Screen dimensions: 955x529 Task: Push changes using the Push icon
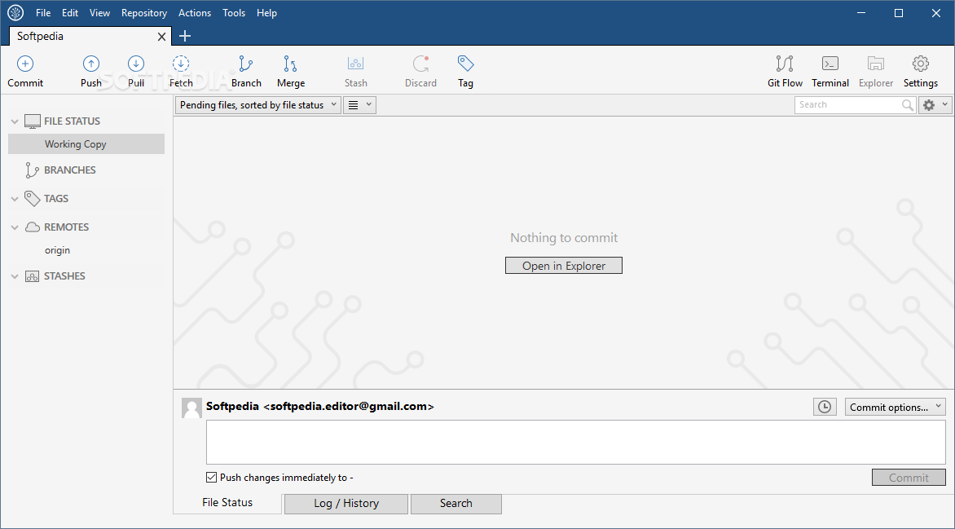(x=90, y=64)
